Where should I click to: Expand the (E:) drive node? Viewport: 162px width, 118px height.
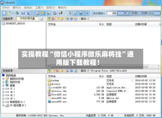tap(3, 95)
